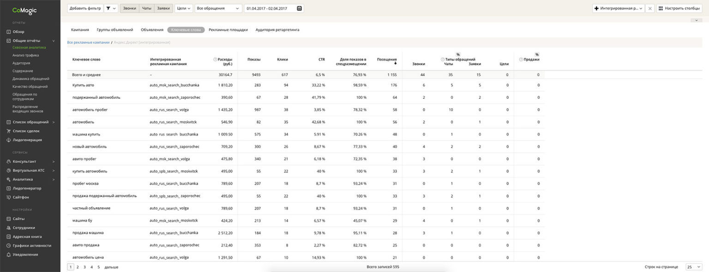The height and width of the screenshot is (272, 709).
Task: Click the Список сделок cart icon
Action: [x=9, y=131]
